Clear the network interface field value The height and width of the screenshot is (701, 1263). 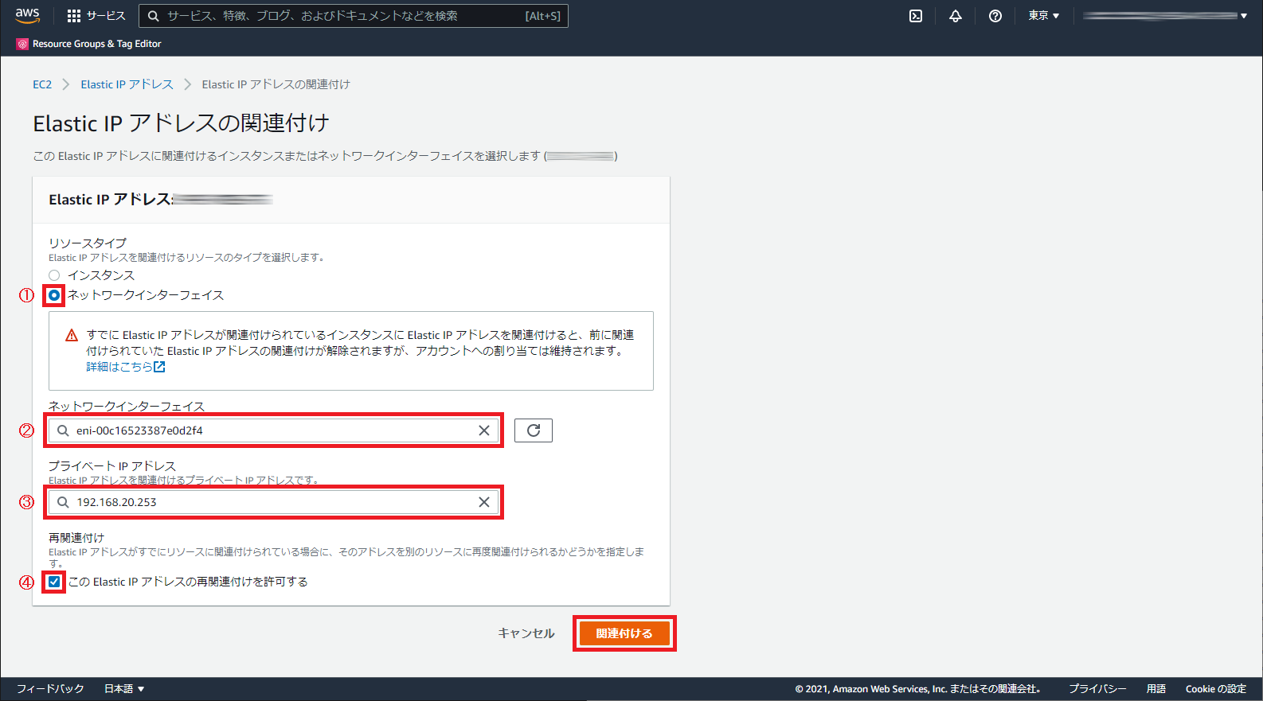484,430
